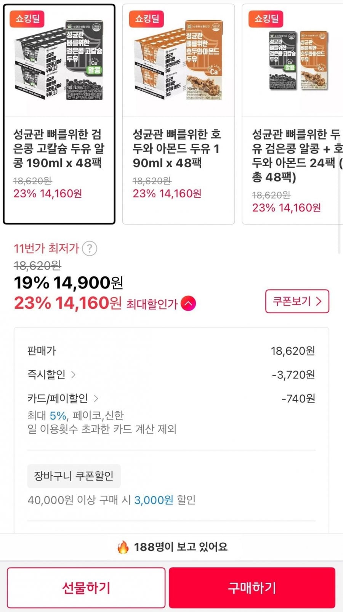343x612 pixels.
Task: Click the first product's 쇼킹딜 badge
Action: coord(27,19)
